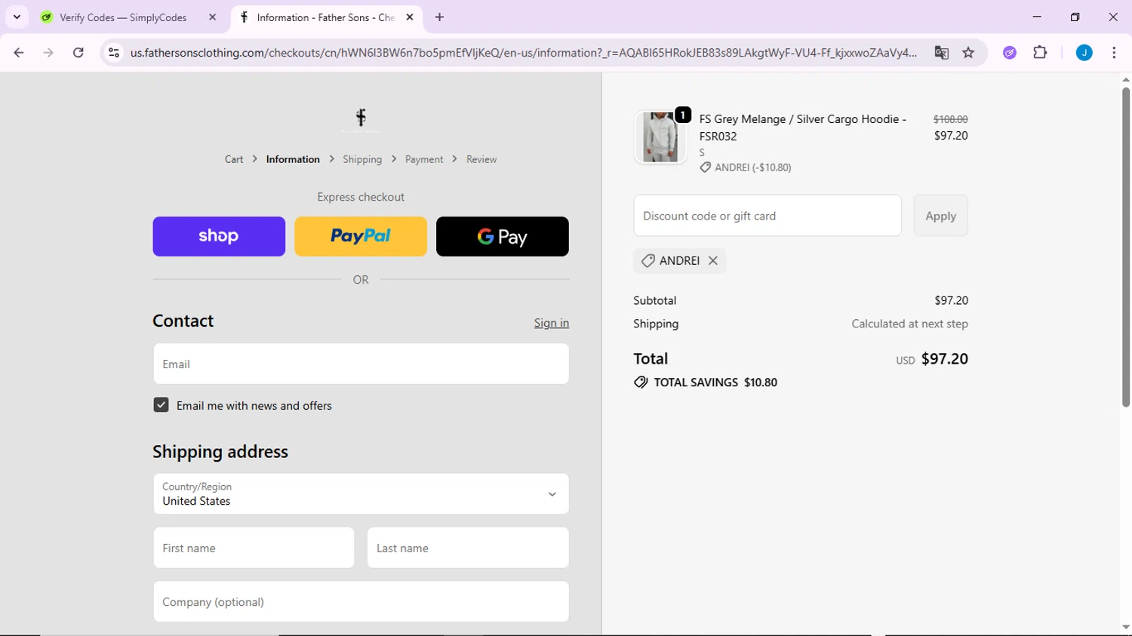Open the Chrome three-dot menu
Viewport: 1132px width, 636px height.
tap(1114, 53)
